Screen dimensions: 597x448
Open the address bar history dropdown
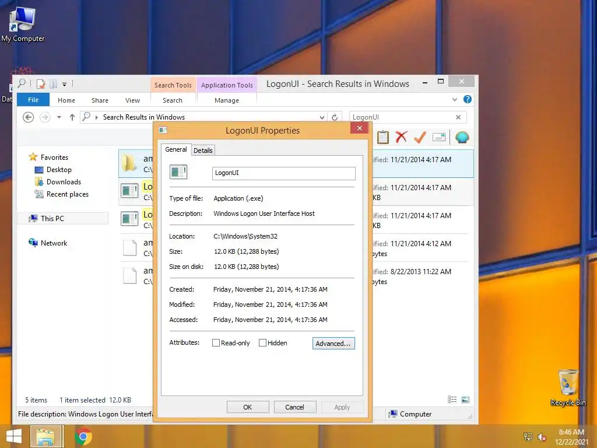322,117
